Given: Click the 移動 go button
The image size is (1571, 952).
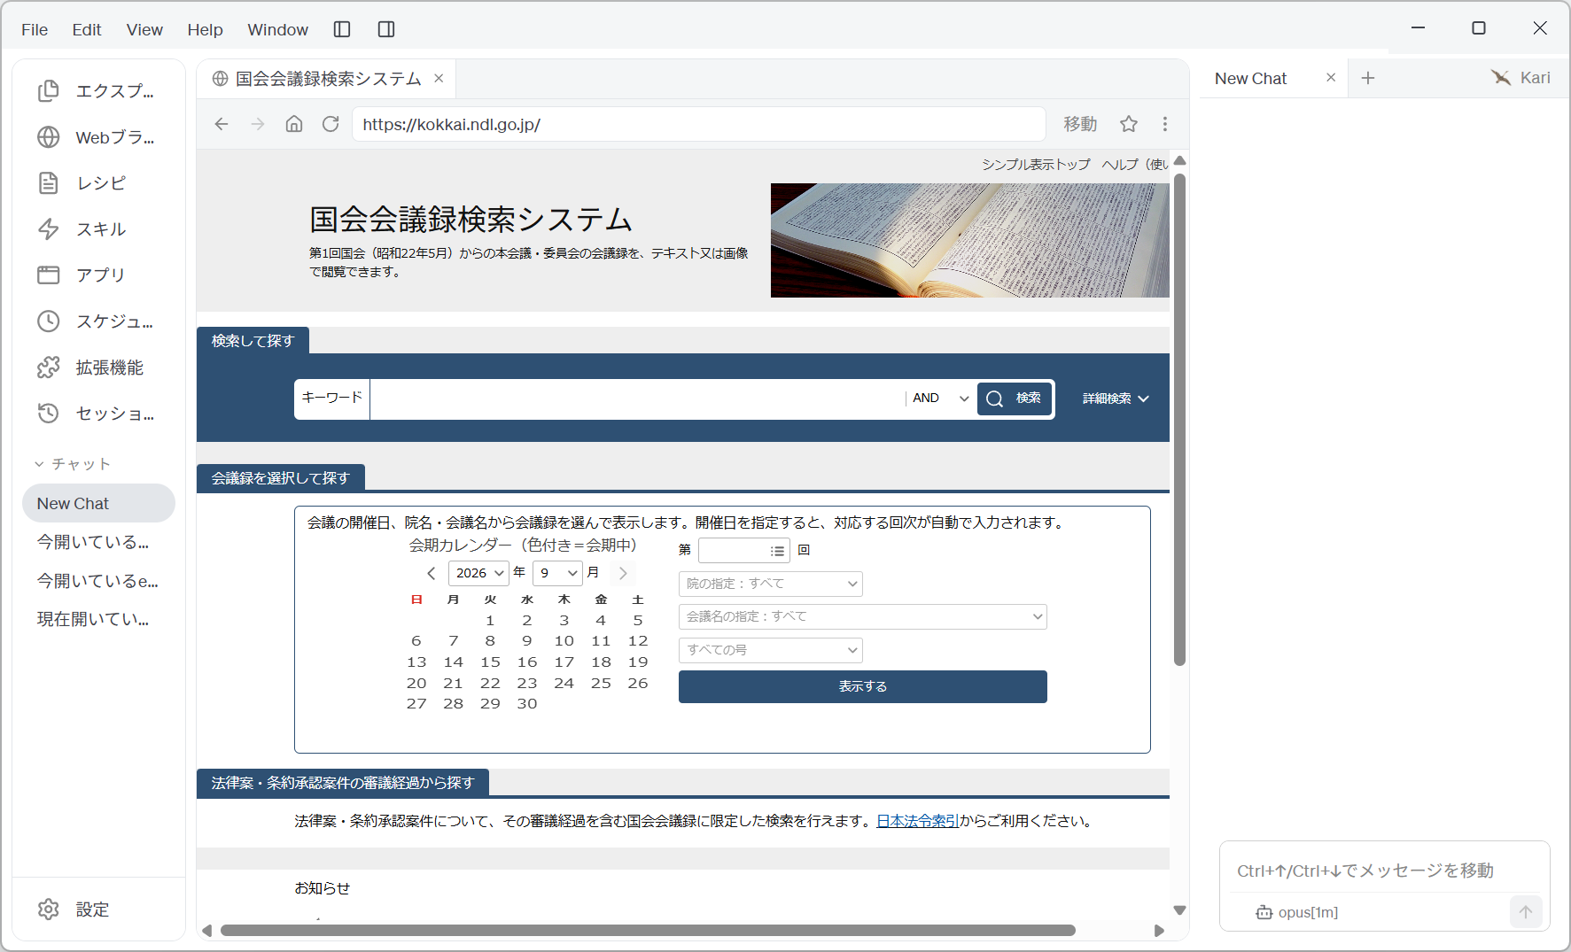Looking at the screenshot, I should [1080, 124].
